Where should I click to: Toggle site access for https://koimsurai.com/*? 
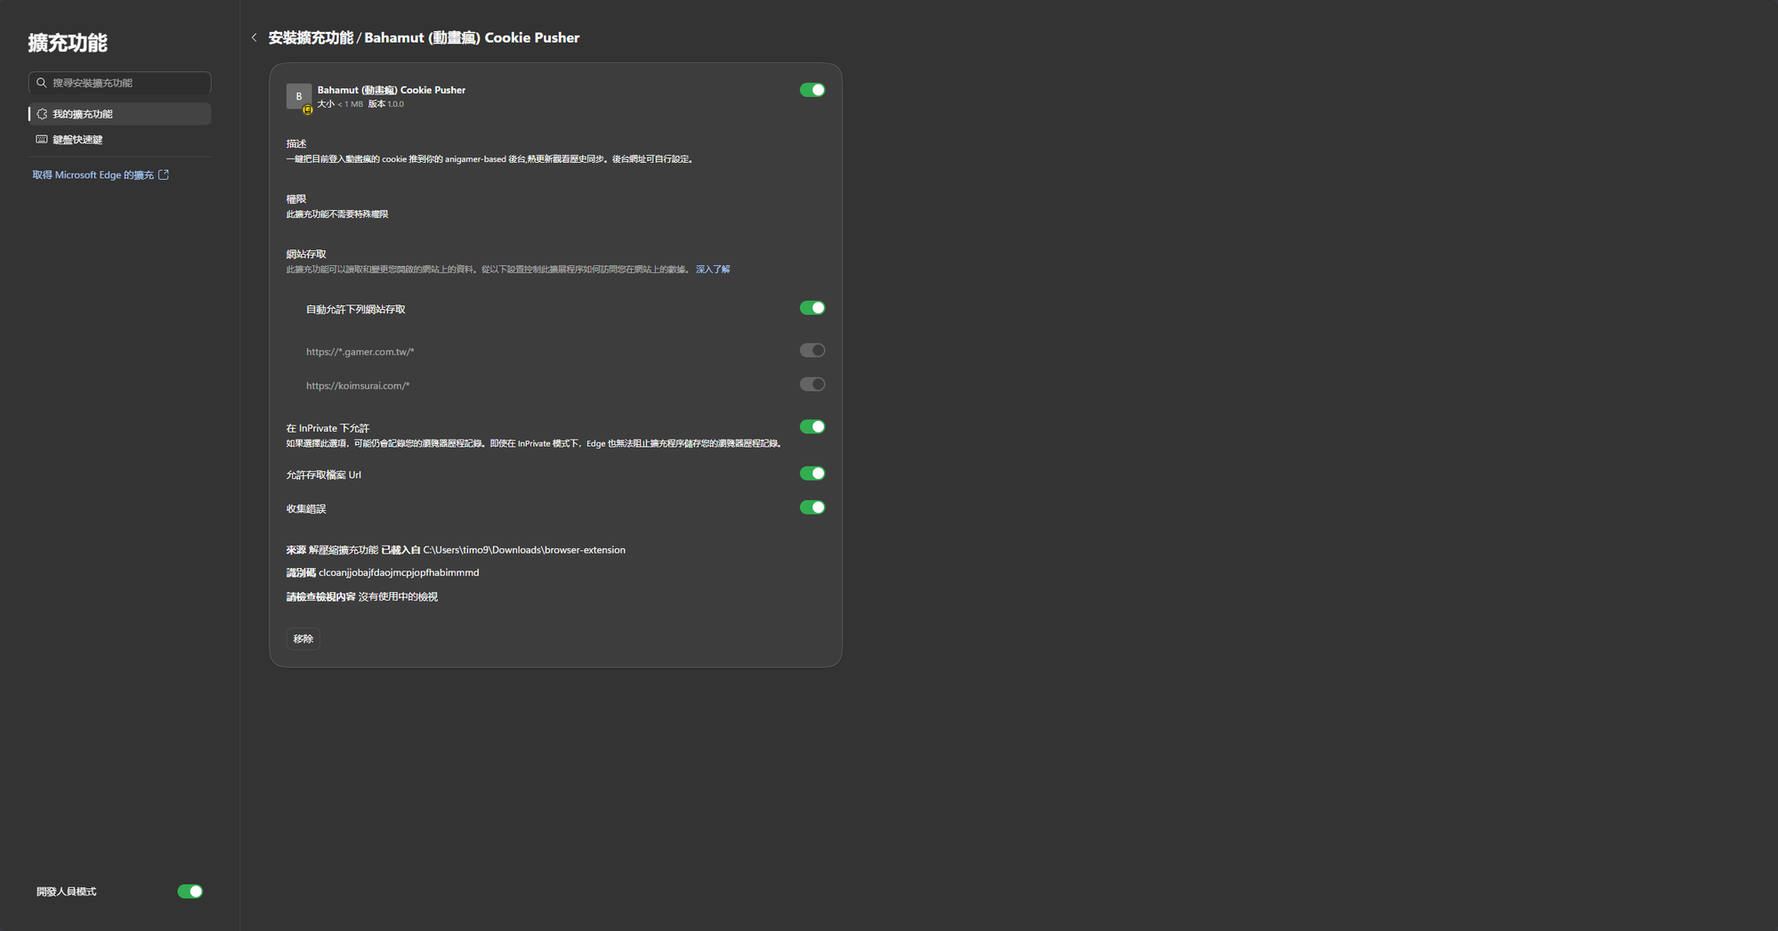[x=812, y=385]
